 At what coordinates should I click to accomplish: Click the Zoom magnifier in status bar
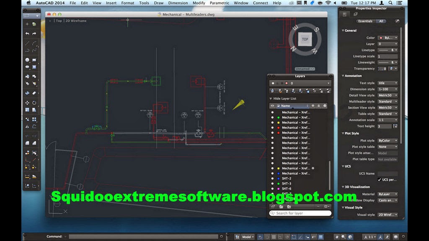point(344,237)
